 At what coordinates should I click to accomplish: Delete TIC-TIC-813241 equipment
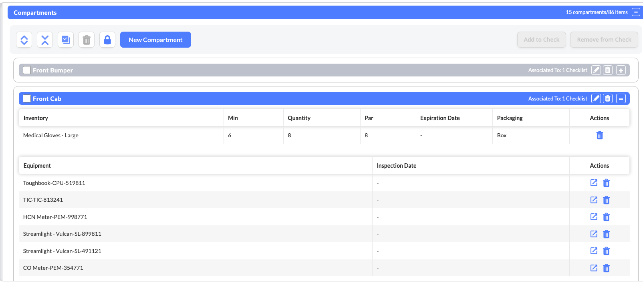606,200
